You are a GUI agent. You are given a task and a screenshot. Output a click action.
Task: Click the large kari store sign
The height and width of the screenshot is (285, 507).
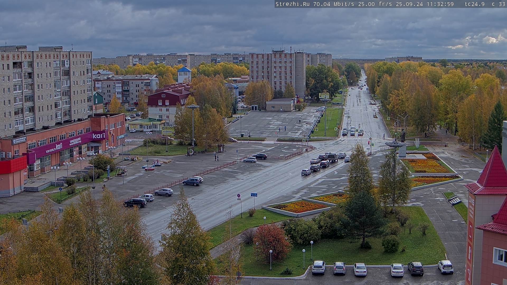click(99, 135)
